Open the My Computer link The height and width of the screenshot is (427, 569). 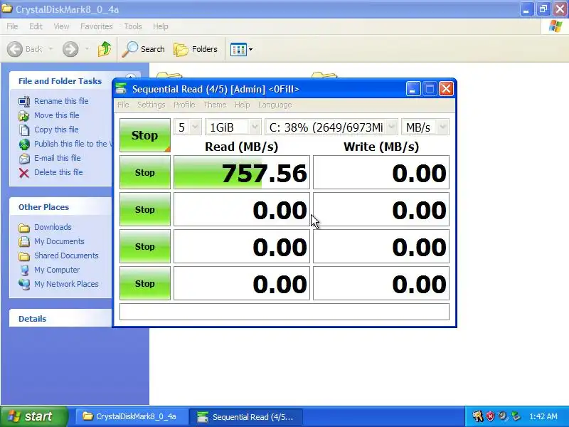point(57,270)
